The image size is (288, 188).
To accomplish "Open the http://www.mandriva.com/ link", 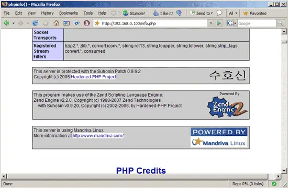I will (98, 136).
